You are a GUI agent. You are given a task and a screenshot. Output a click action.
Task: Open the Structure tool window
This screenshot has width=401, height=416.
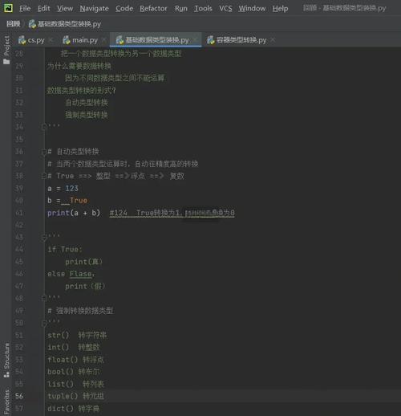pyautogui.click(x=6, y=360)
